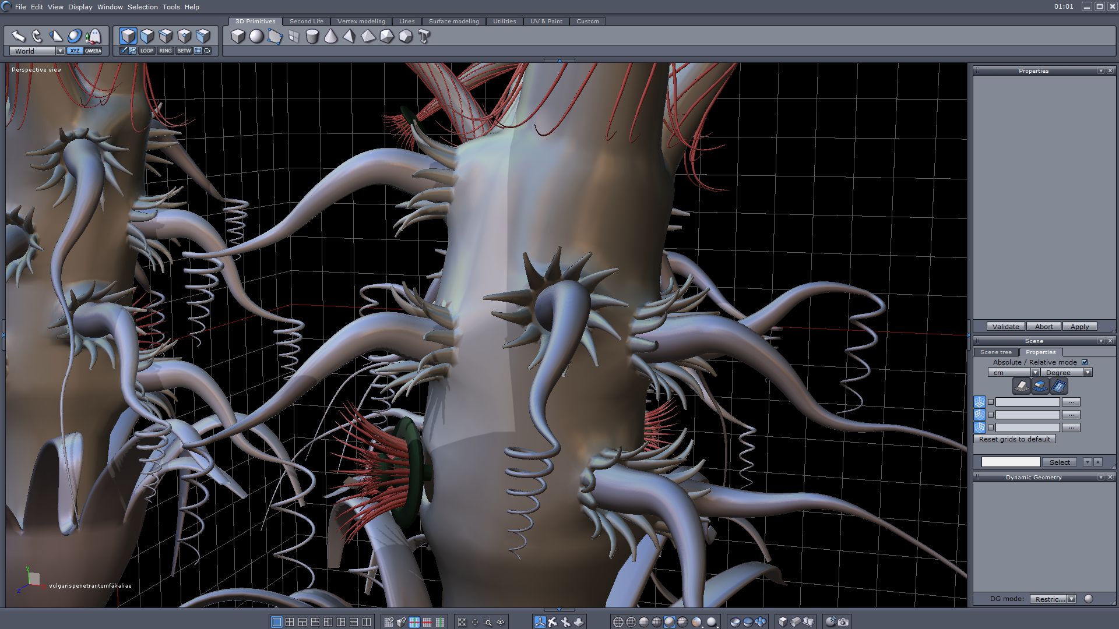Click the camera snapshot icon
This screenshot has width=1119, height=629.
click(843, 622)
